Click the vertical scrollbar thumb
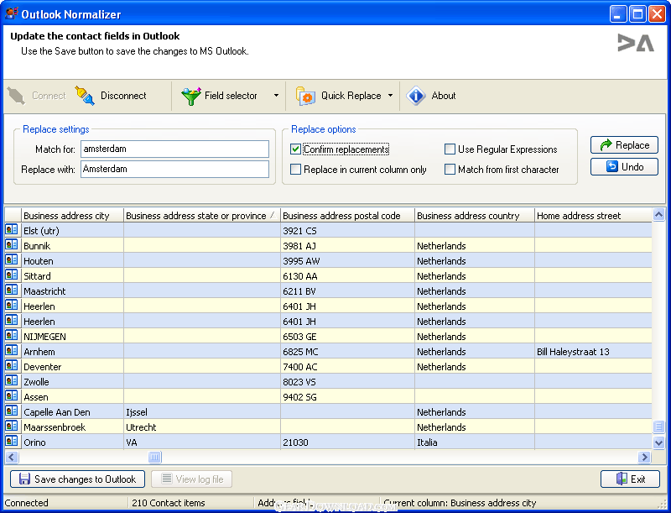This screenshot has width=671, height=513. (x=658, y=426)
